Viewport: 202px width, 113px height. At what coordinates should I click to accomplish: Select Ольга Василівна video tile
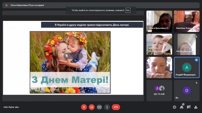159,21
